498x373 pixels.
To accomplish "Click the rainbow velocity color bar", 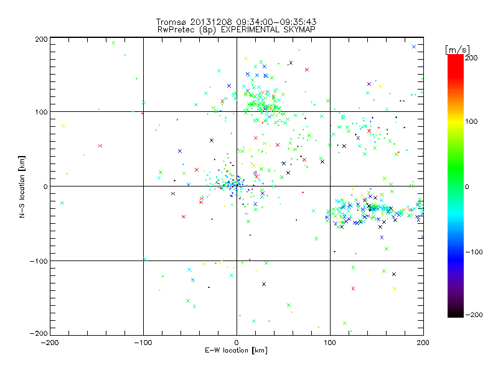I will [x=456, y=186].
